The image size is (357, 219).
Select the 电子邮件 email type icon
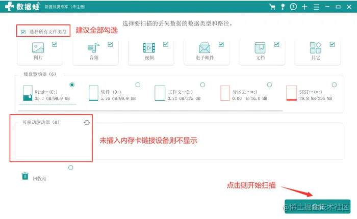[x=205, y=48]
